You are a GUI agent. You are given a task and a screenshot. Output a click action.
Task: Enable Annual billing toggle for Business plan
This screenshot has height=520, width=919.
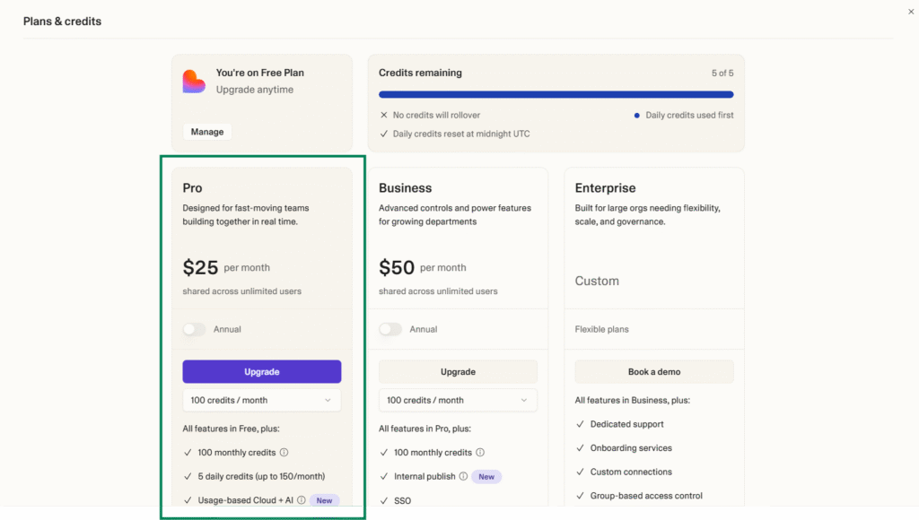pos(390,329)
